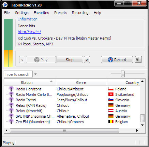Open the Presets menu
The height and width of the screenshot is (147, 149).
point(60,13)
